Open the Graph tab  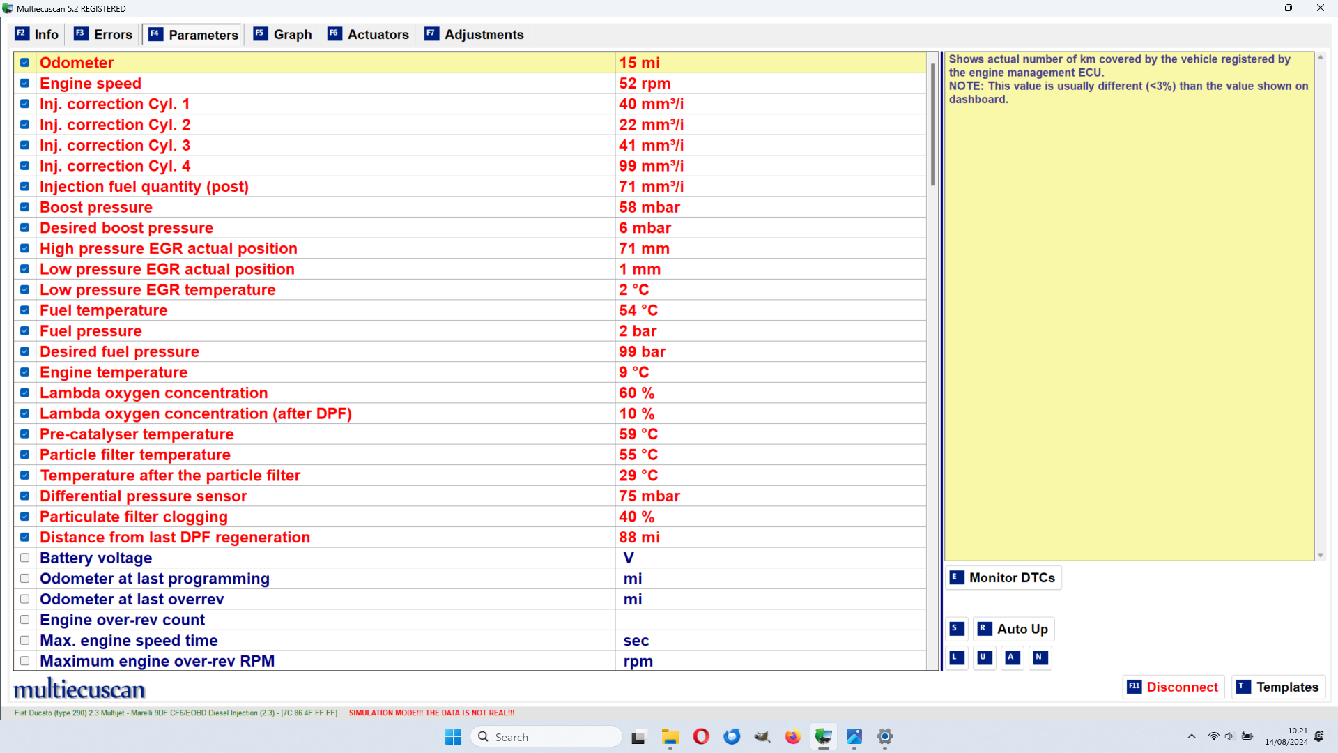pos(283,35)
